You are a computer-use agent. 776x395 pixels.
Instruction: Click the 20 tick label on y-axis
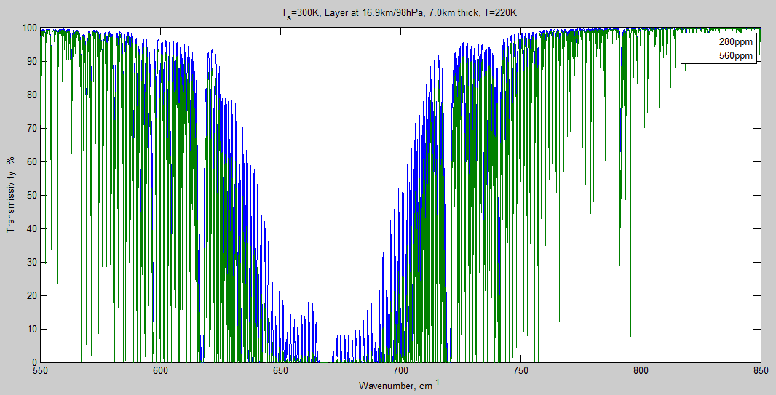[31, 295]
